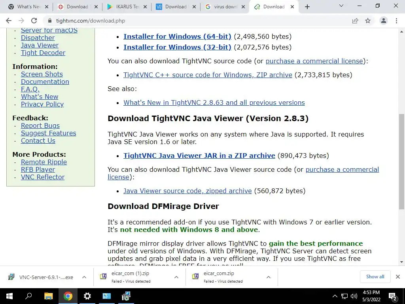Open the Tight Decoder link

[x=43, y=53]
